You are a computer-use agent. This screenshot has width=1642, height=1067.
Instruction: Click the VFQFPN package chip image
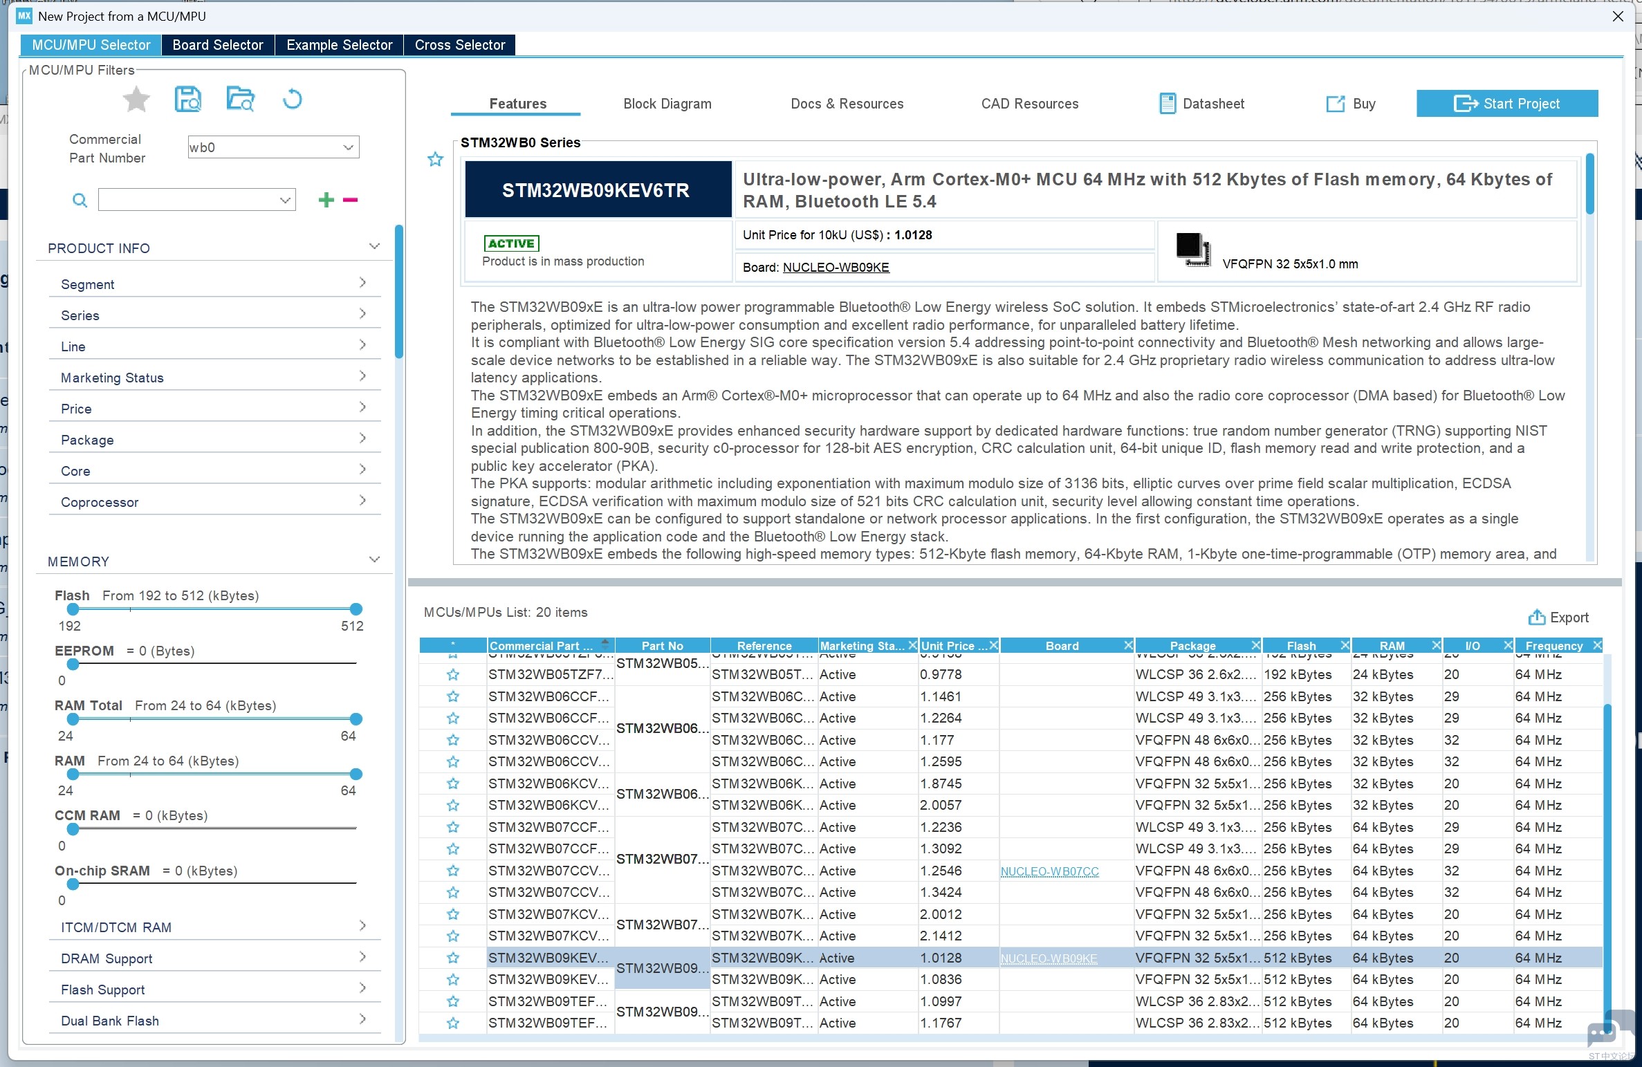click(x=1193, y=250)
